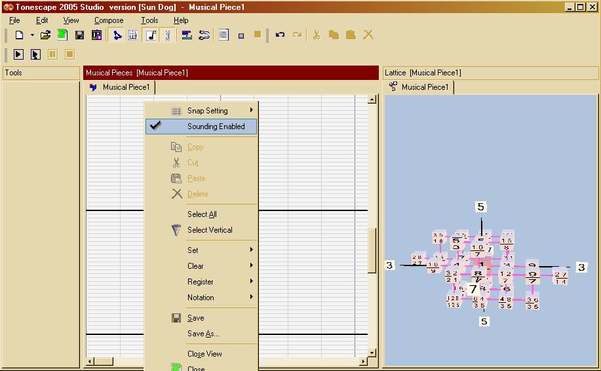Click the 27/14 lattice node
This screenshot has width=601, height=371.
pos(560,277)
